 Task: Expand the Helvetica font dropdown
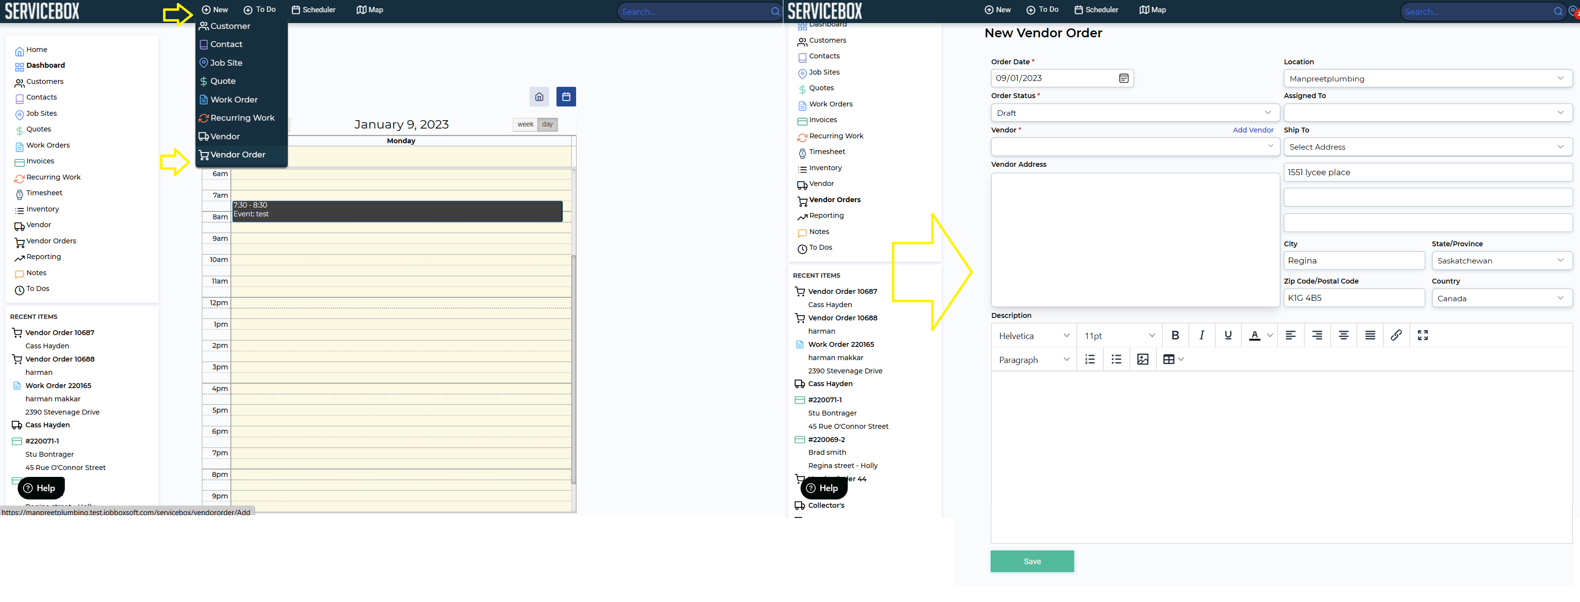pos(1033,336)
